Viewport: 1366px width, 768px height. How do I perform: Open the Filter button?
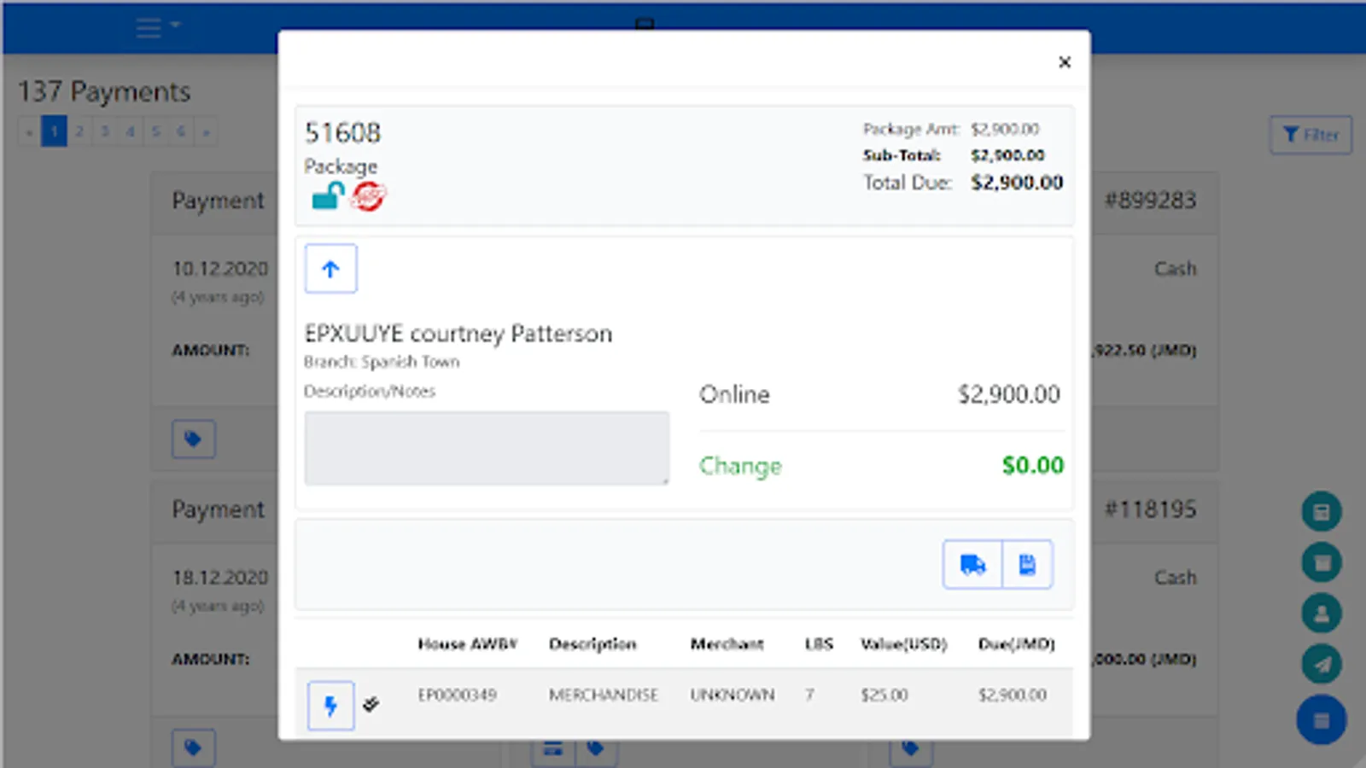[1311, 134]
